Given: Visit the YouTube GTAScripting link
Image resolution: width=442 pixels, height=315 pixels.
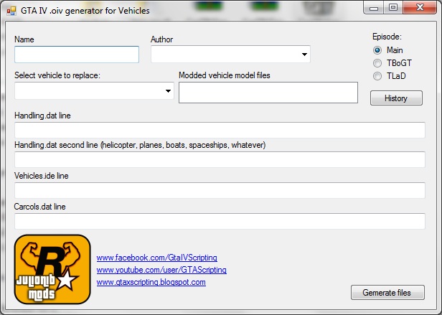Looking at the screenshot, I should pos(161,270).
